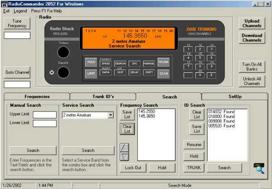272x189 pixels.
Task: Clear the ID Search list
Action: [x=197, y=114]
